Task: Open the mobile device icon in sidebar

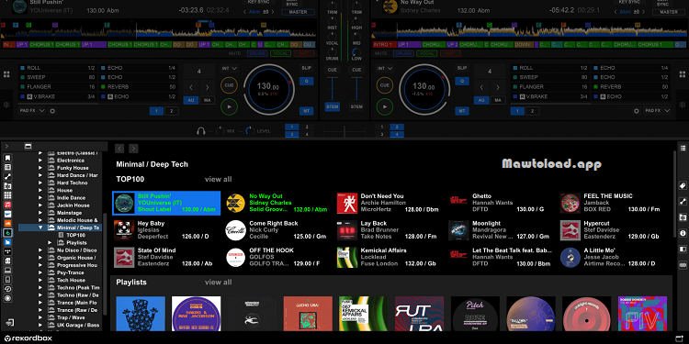Action: 7,280
